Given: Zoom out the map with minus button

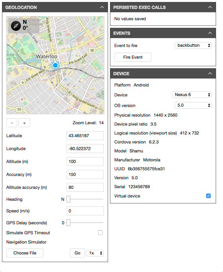Looking at the screenshot, I should (x=12, y=123).
